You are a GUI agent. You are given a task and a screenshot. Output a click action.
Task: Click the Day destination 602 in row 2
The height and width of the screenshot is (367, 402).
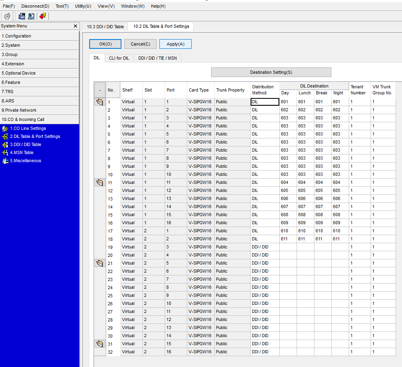pyautogui.click(x=288, y=110)
